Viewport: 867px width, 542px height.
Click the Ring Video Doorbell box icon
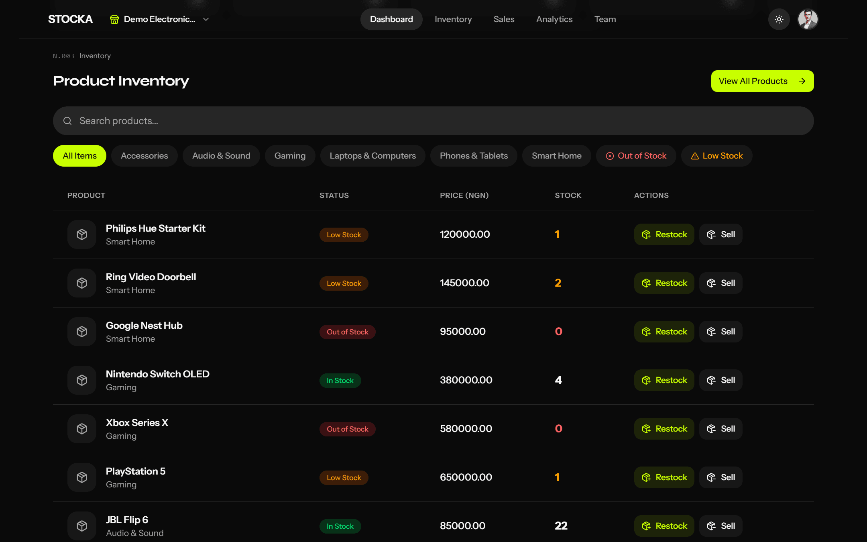click(82, 283)
